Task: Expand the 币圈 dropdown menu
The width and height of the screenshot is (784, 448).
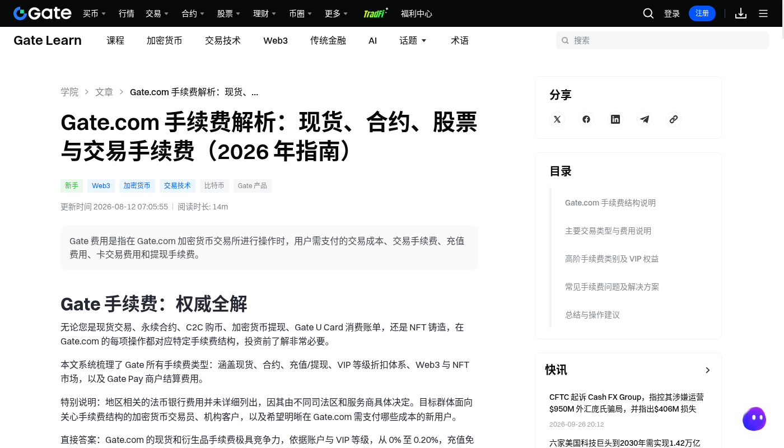Action: point(301,13)
